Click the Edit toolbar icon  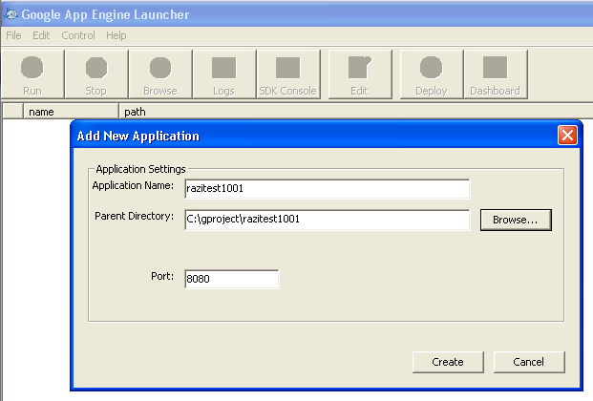(x=360, y=74)
